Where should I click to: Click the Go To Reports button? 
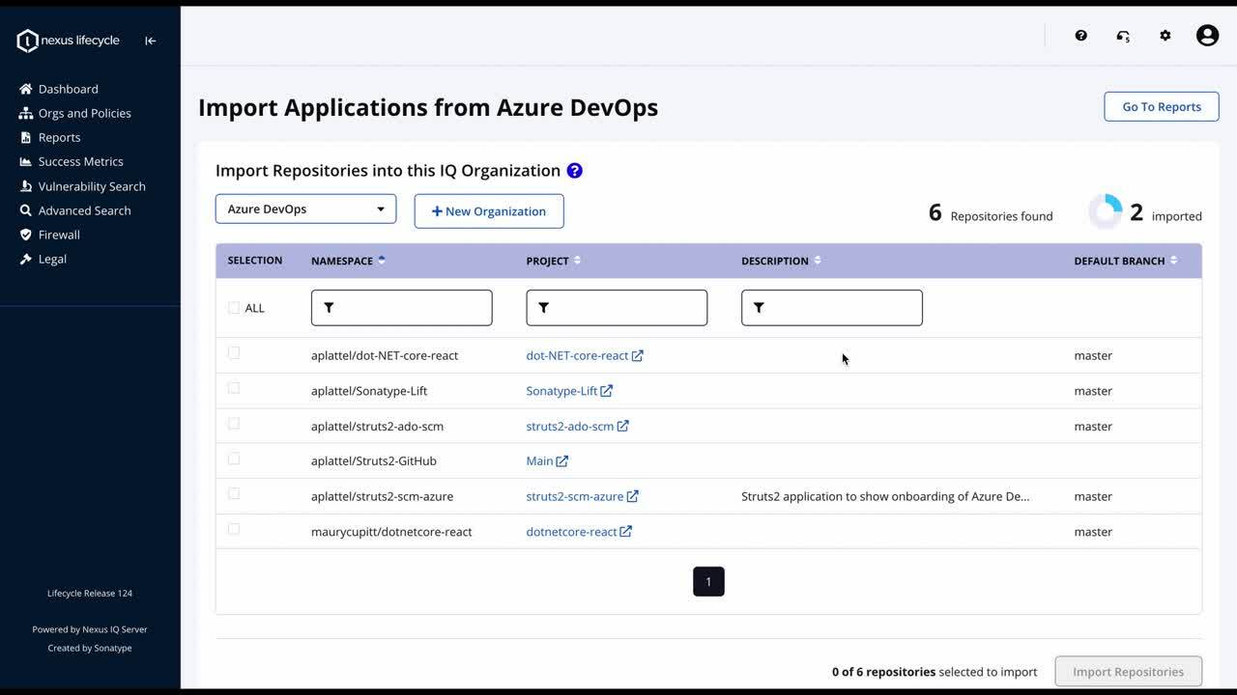pyautogui.click(x=1162, y=107)
